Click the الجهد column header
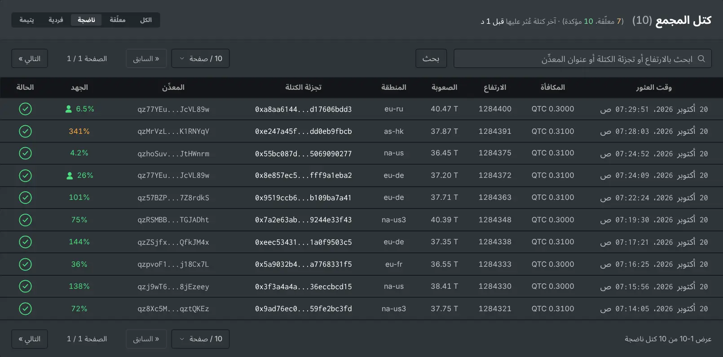 point(79,87)
